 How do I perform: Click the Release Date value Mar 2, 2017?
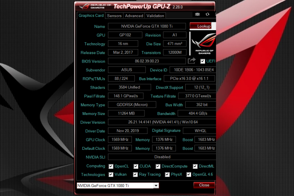tap(123, 52)
